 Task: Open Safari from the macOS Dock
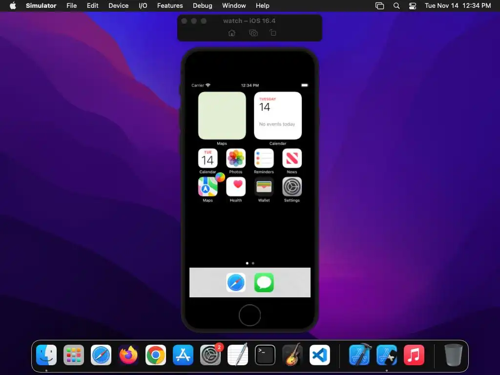tap(101, 355)
